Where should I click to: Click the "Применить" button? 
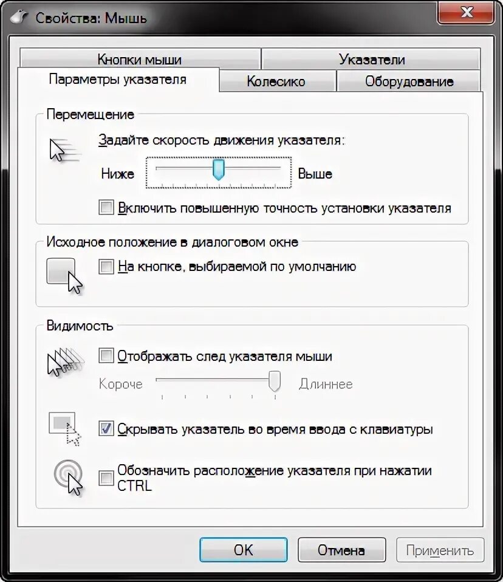point(440,550)
